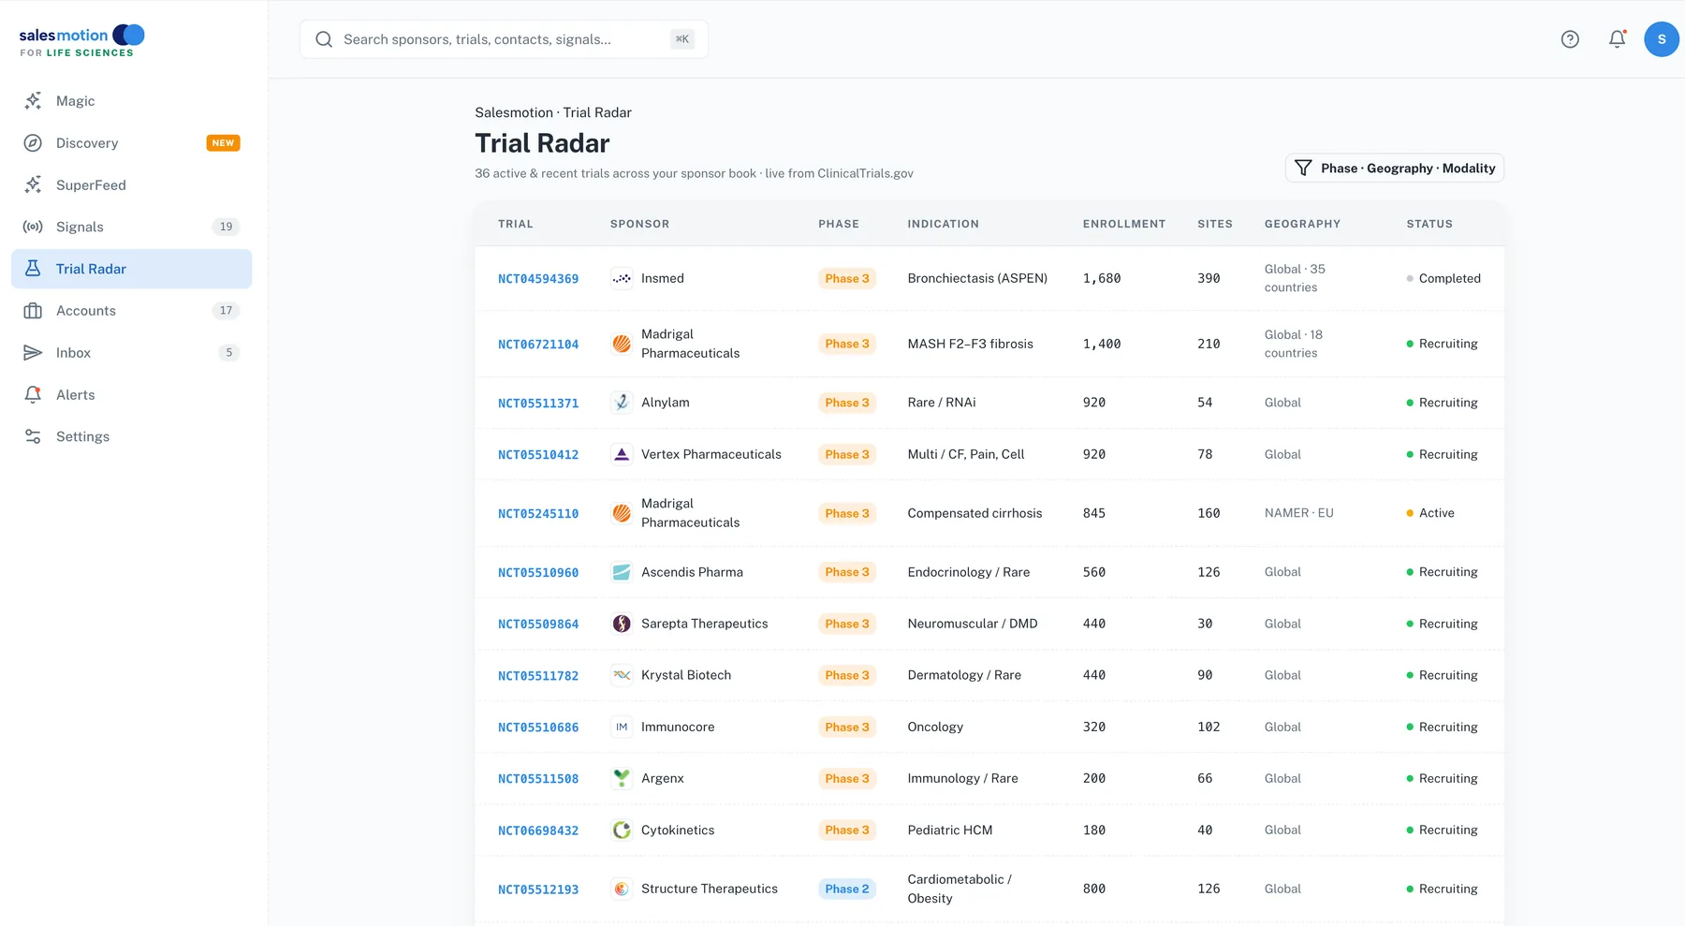Click the Cytokinetics logo
The image size is (1685, 926).
click(x=622, y=830)
